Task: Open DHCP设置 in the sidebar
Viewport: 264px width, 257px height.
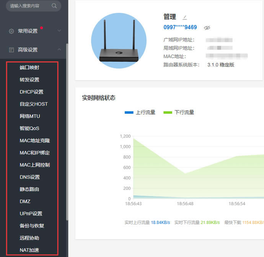Action: [x=31, y=92]
